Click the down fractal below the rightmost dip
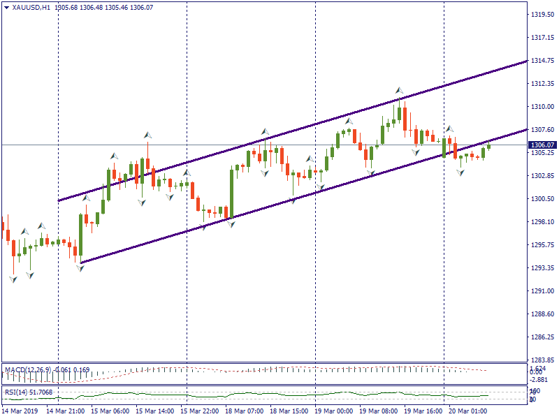Screen dimensions: 559x419 pyautogui.click(x=460, y=172)
